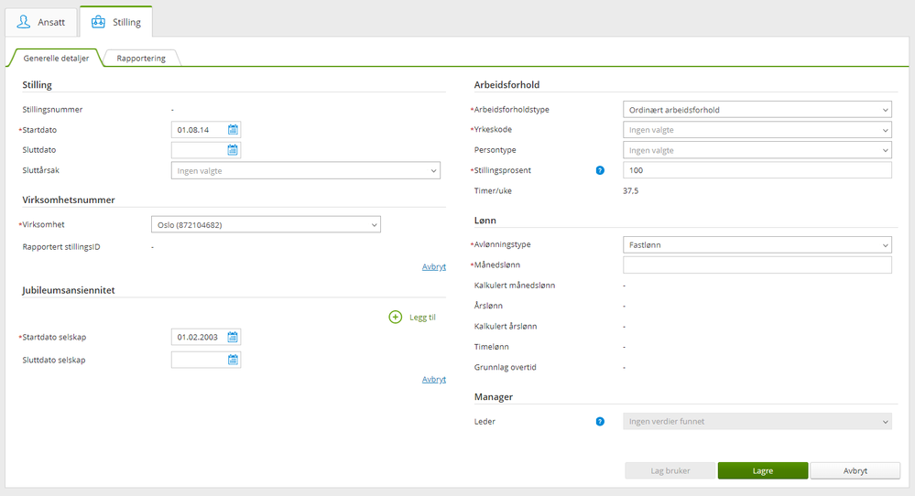Show help for Stillingsprosent

coord(600,170)
